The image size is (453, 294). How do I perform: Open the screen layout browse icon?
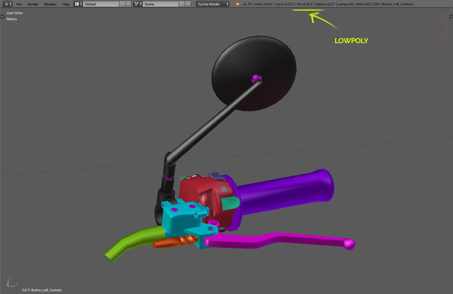[78, 4]
